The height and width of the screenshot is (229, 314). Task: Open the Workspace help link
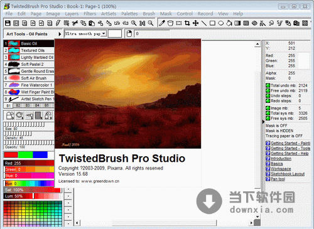click(x=281, y=169)
